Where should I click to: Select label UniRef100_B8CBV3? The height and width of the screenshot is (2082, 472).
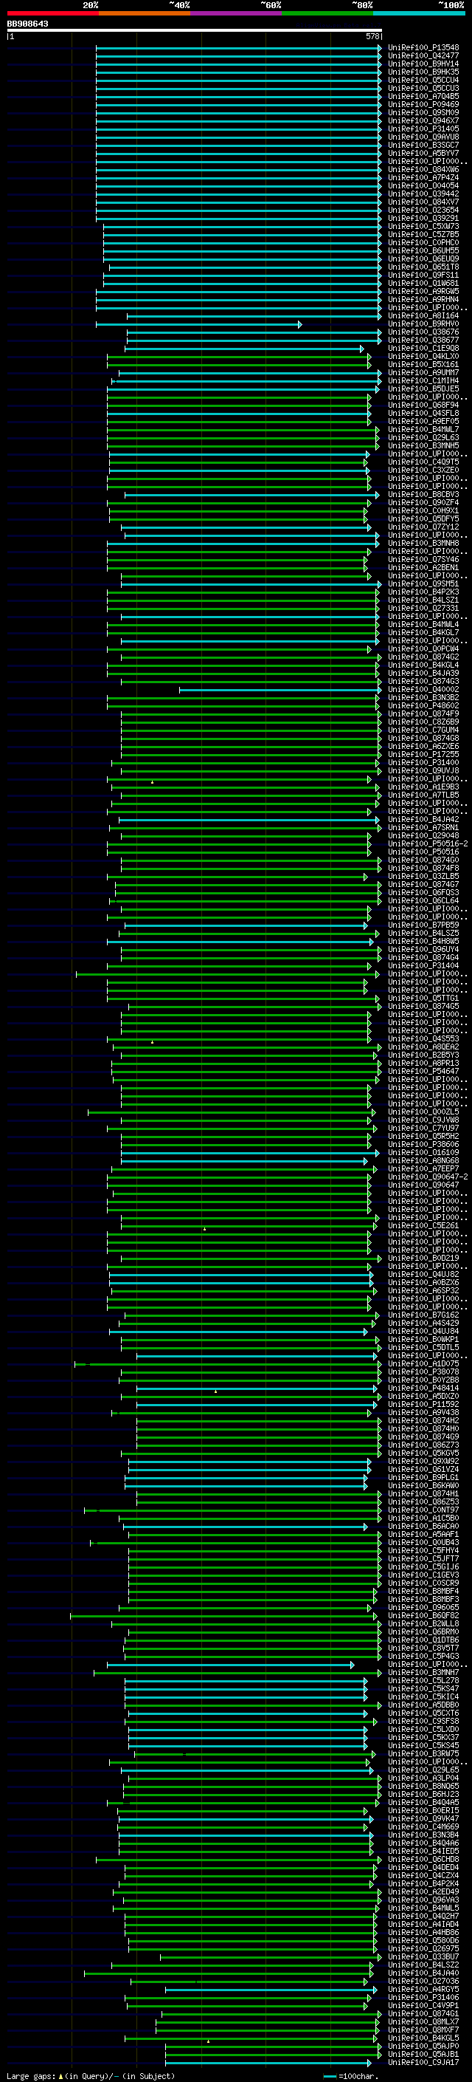click(423, 495)
